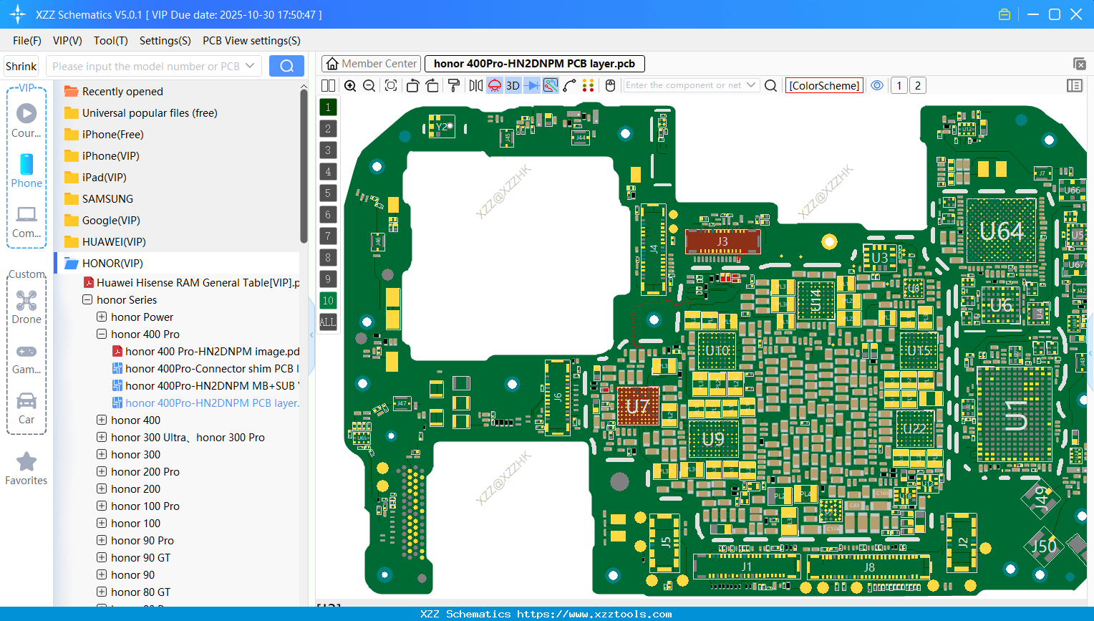The image size is (1094, 621).
Task: Open the VIP(V) menu
Action: [x=67, y=41]
